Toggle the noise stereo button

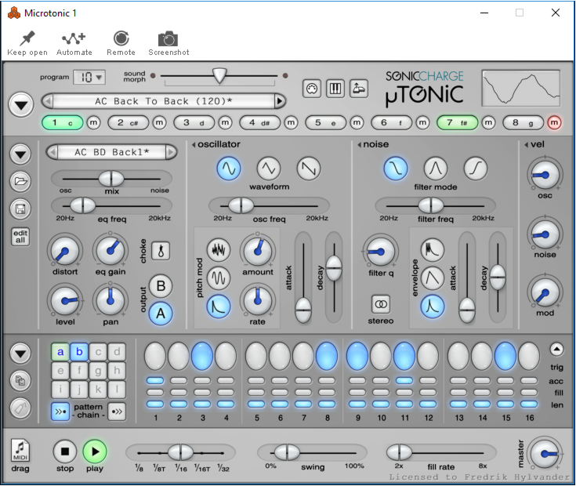(x=381, y=303)
